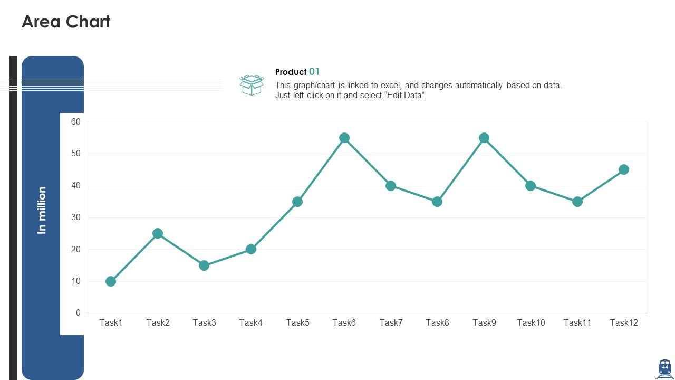675x380 pixels.
Task: Click the Task11 data point marker
Action: [x=577, y=202]
